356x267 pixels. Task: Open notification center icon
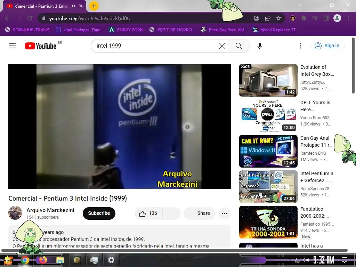[345, 260]
